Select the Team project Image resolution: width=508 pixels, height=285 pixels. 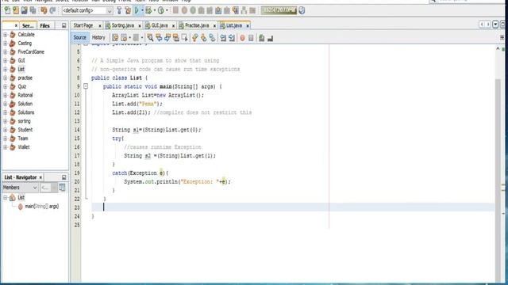[23, 139]
